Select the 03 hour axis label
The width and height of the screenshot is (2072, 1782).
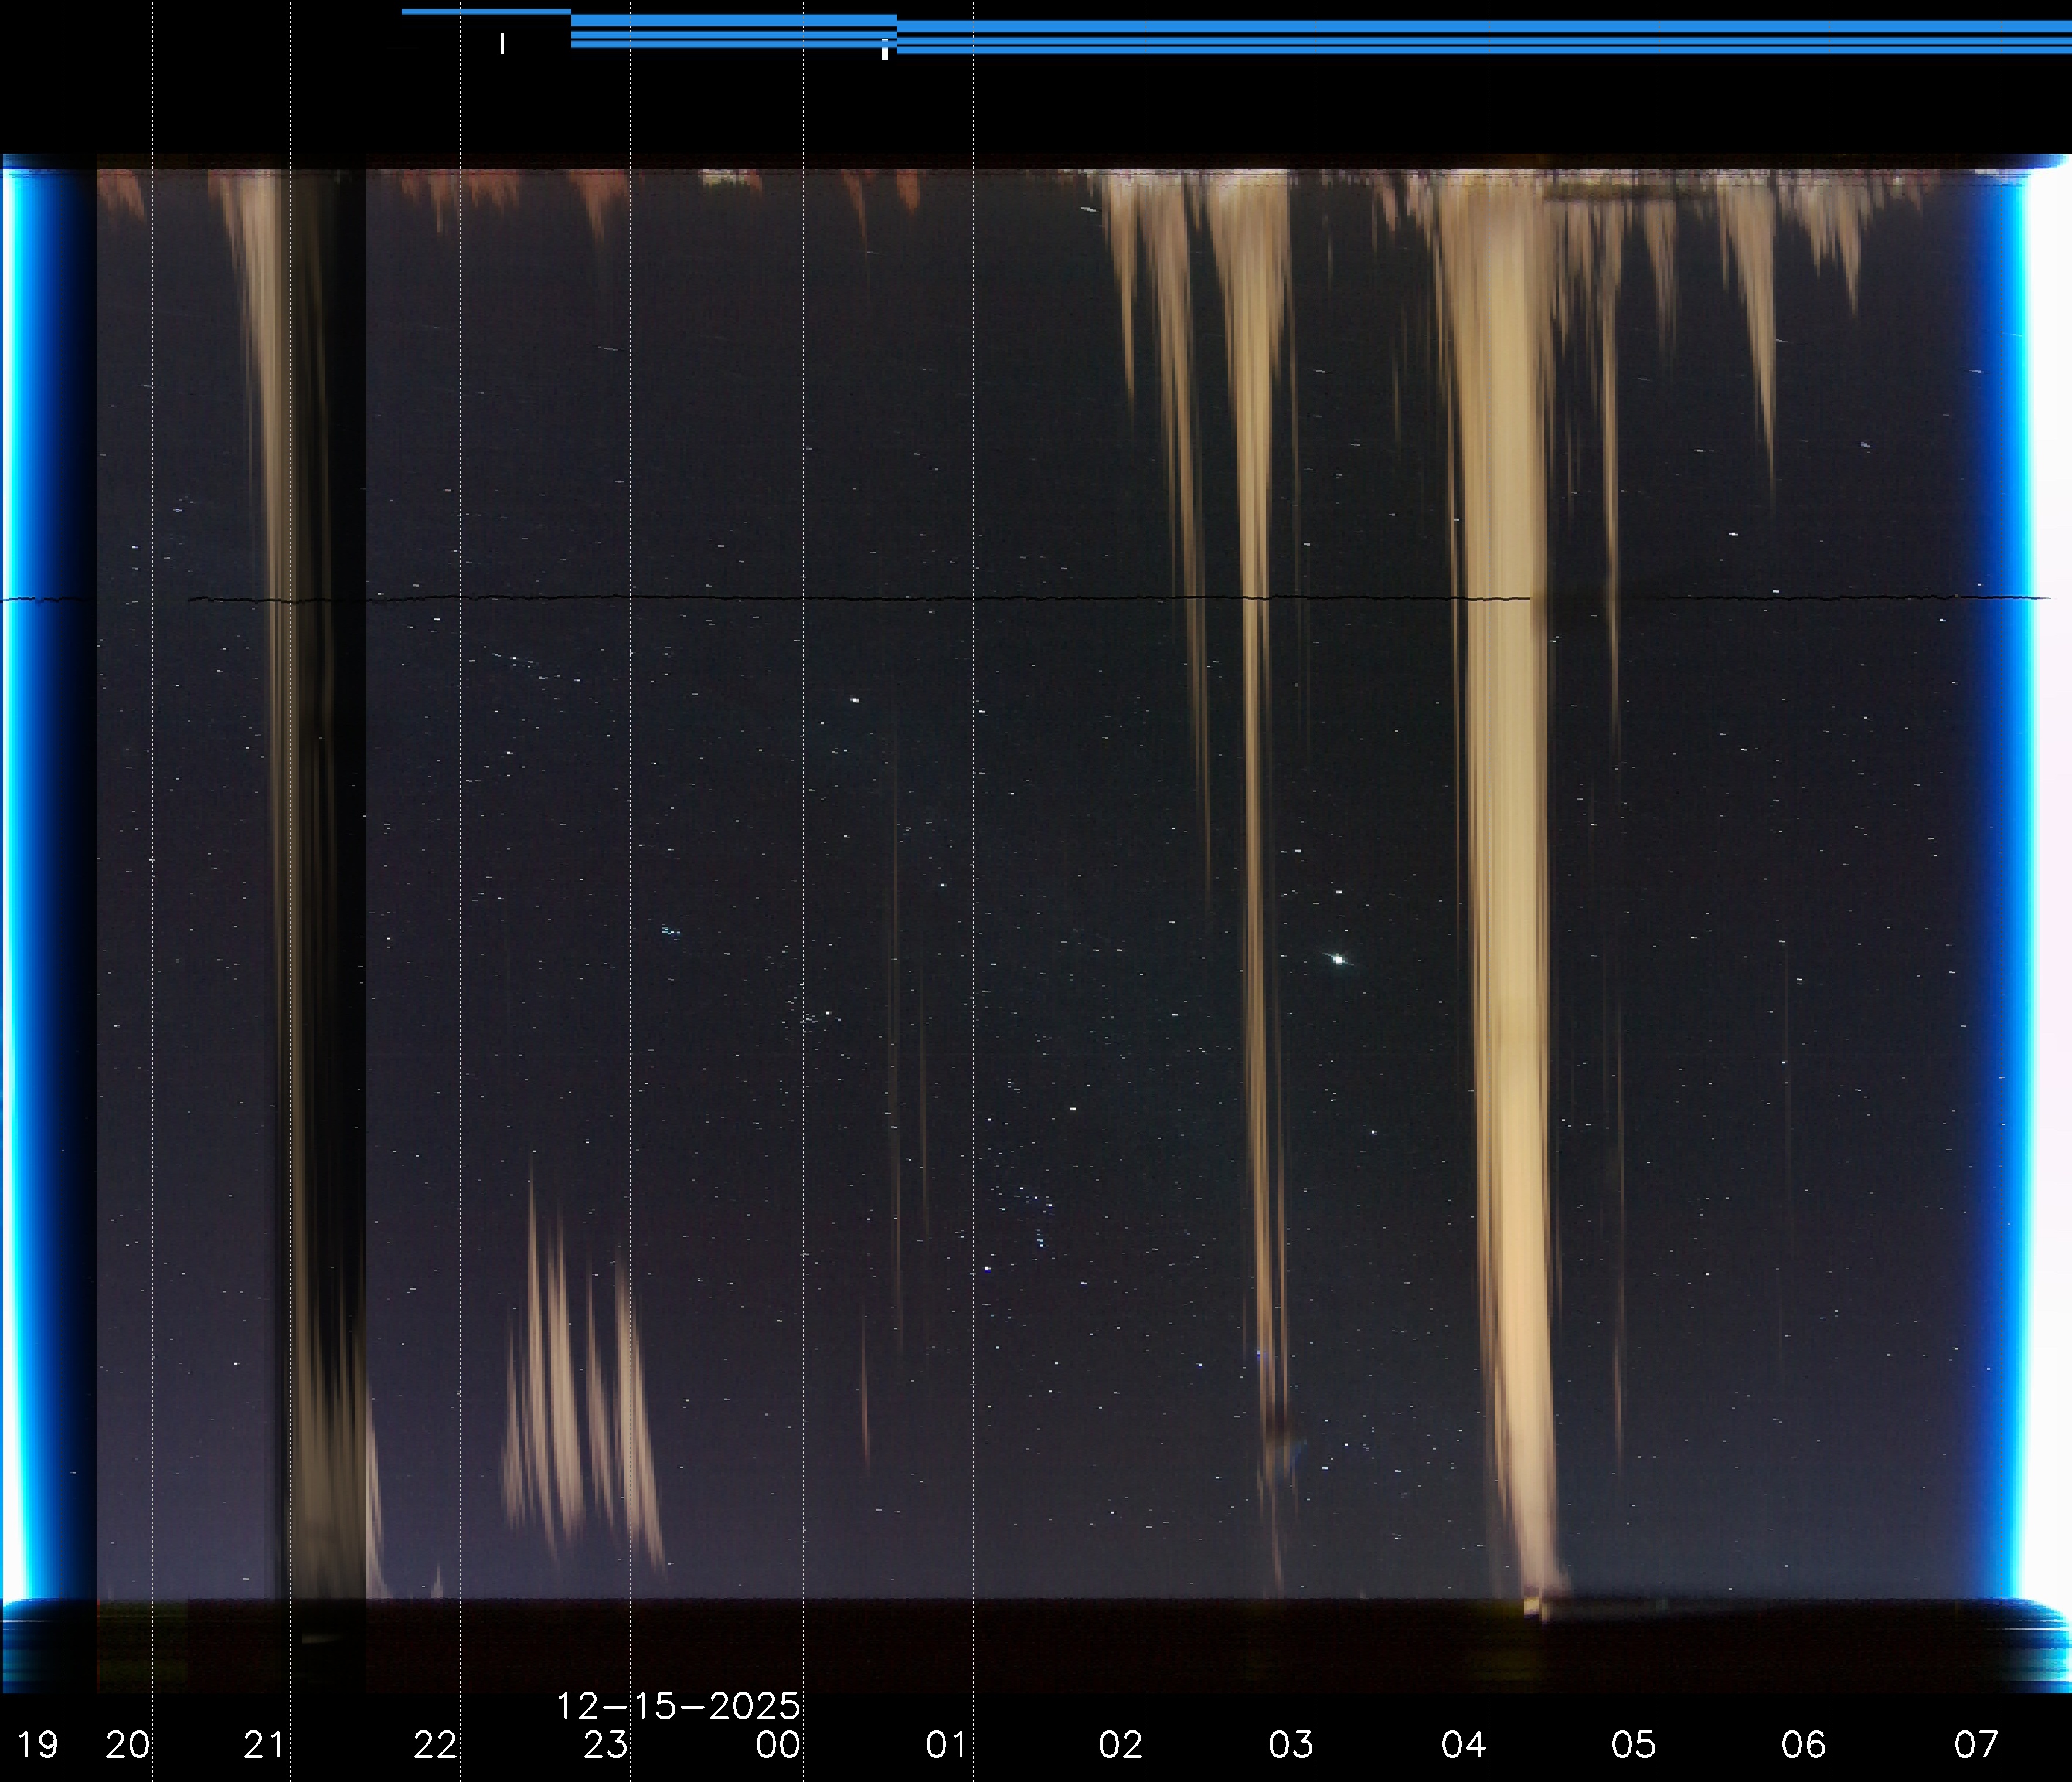(1290, 1745)
